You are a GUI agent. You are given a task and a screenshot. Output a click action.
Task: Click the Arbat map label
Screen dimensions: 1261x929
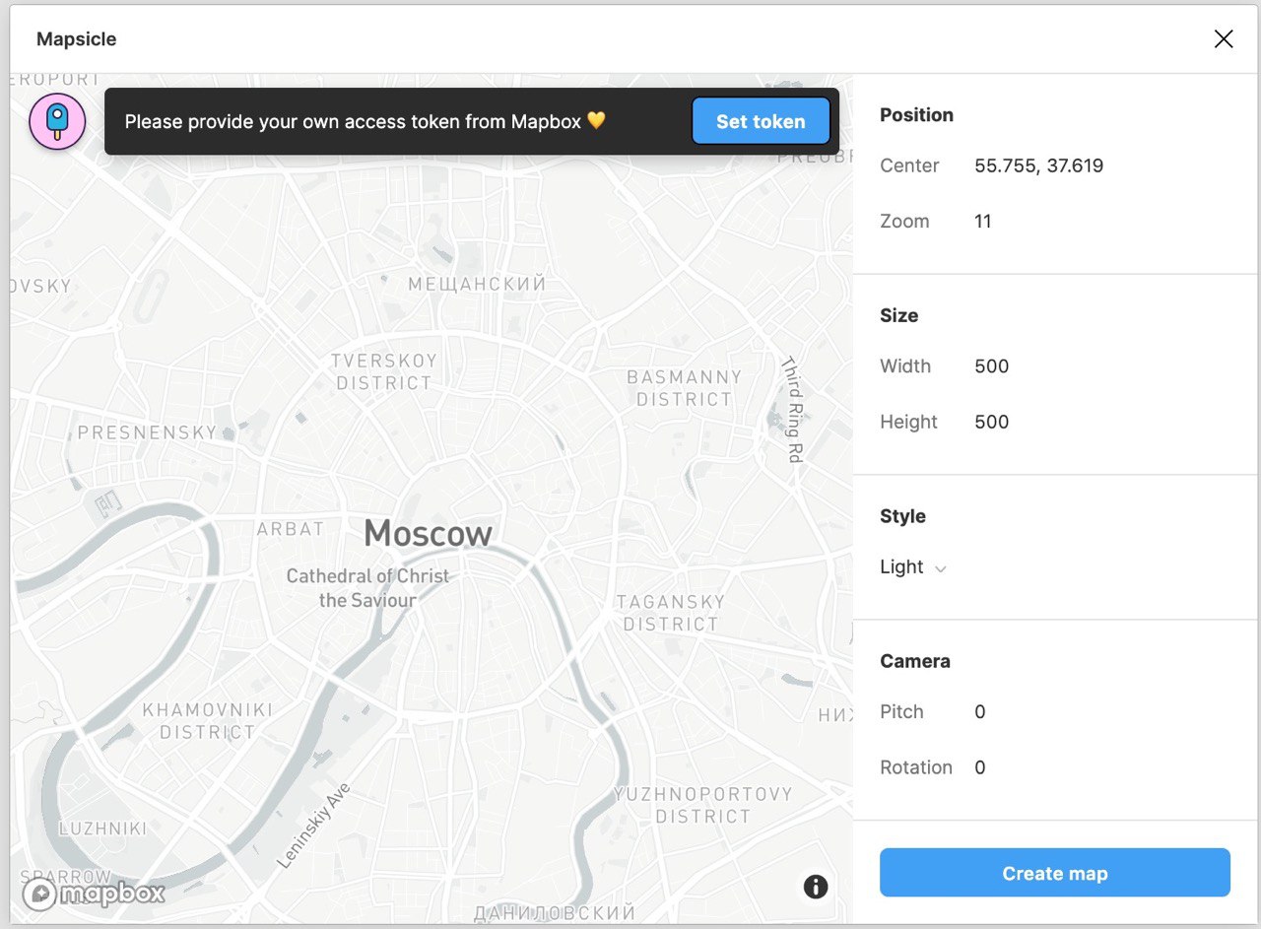click(x=291, y=529)
